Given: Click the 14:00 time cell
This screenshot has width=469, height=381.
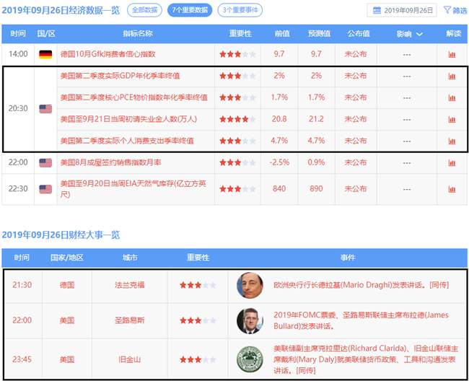Looking at the screenshot, I should coord(18,54).
